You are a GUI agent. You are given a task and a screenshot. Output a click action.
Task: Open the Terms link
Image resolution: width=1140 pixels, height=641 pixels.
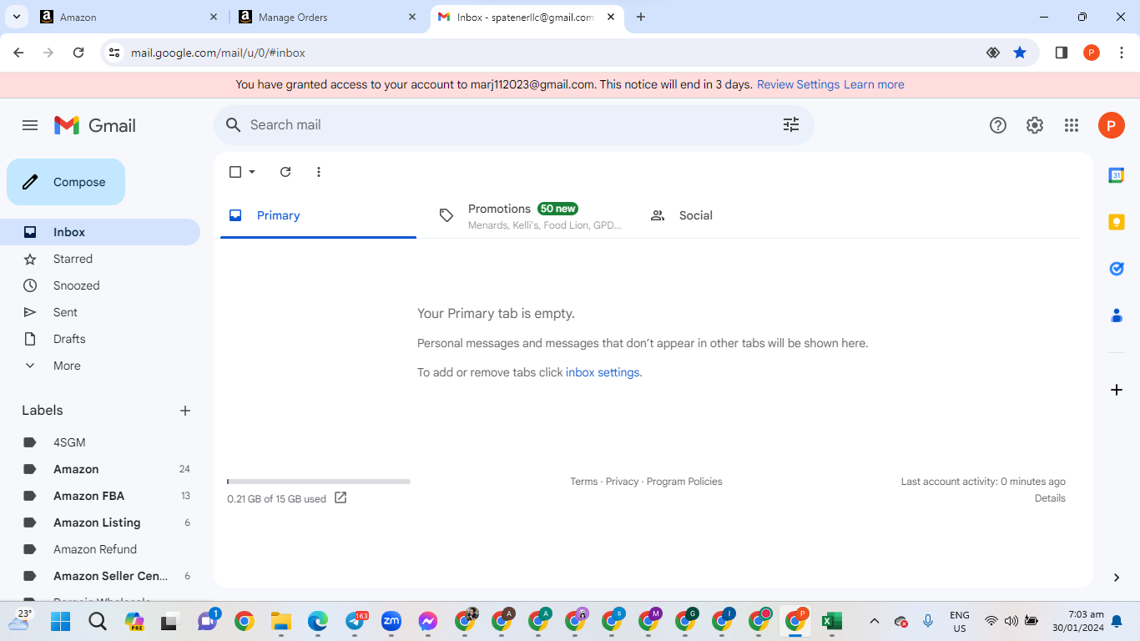[x=584, y=482]
